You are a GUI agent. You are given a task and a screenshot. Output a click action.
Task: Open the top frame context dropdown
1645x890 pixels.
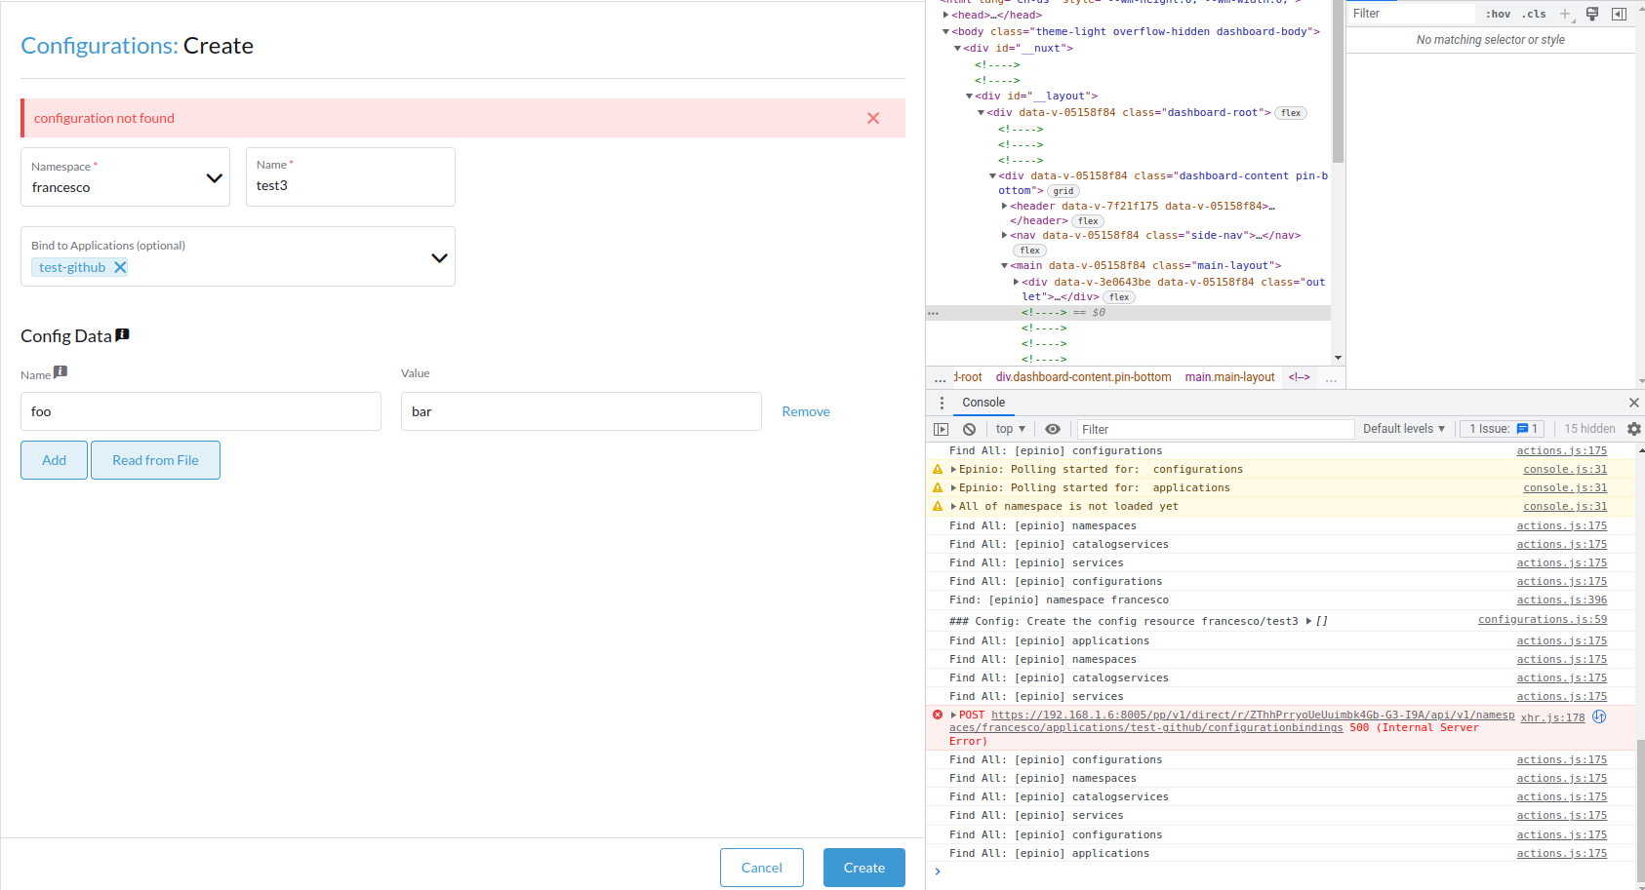point(1010,429)
